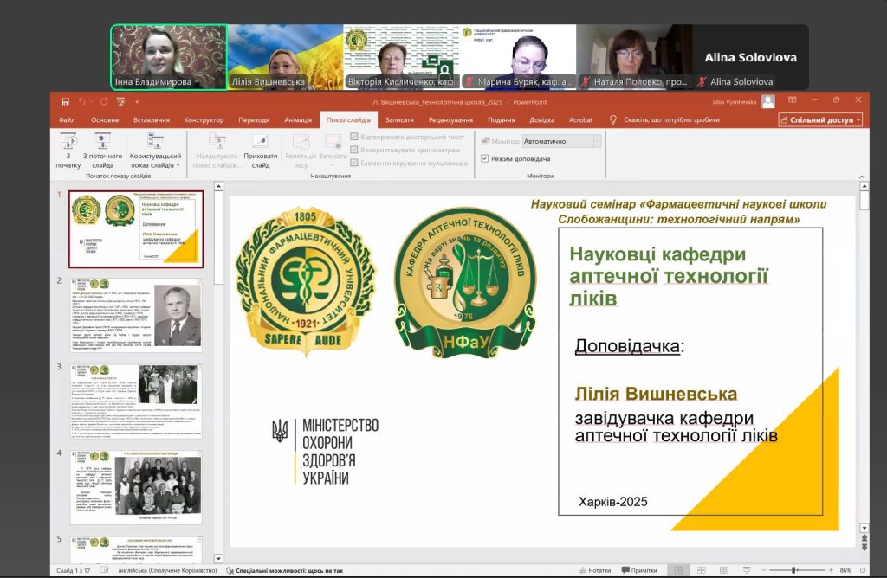887x578 pixels.
Task: Collapse the ribbon with the chevron
Action: tap(862, 177)
